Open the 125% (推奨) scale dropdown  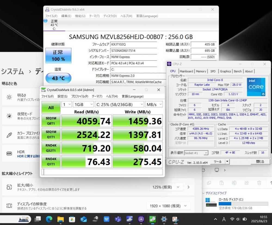click(166, 187)
